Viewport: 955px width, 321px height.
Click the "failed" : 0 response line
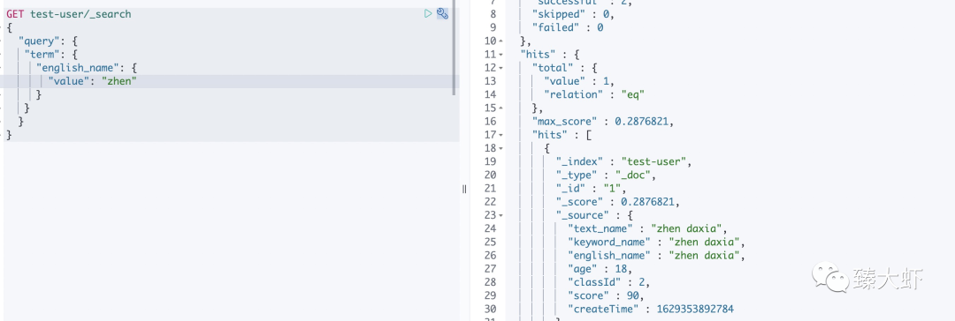(568, 27)
